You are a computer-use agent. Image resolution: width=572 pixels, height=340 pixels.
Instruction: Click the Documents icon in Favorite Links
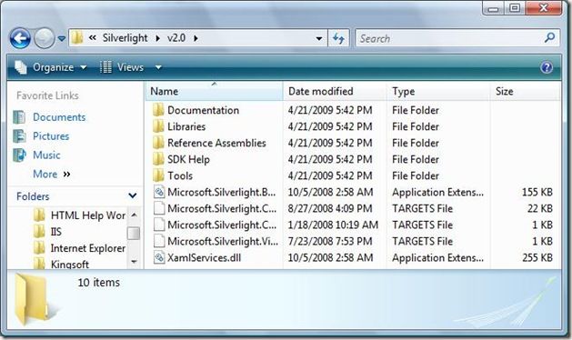(x=19, y=117)
